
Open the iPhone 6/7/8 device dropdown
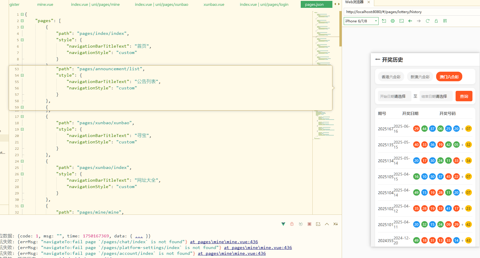tap(361, 21)
